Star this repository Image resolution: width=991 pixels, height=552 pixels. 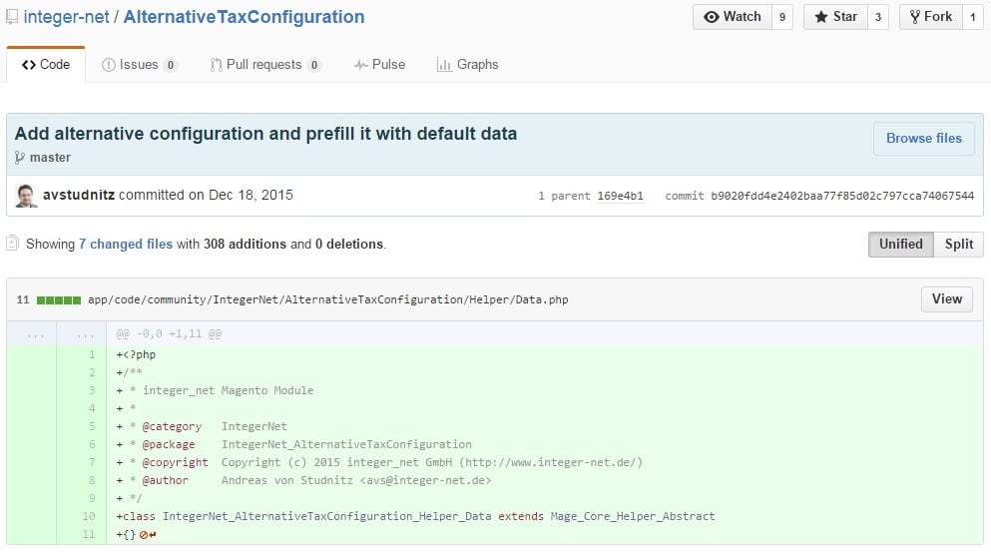[835, 17]
